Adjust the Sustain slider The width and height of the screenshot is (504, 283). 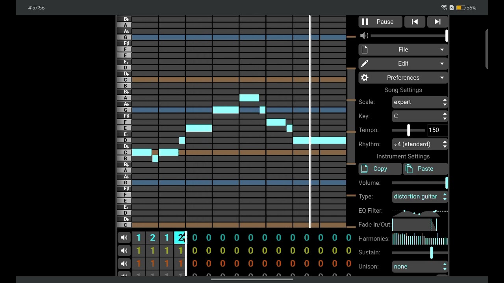click(420, 252)
